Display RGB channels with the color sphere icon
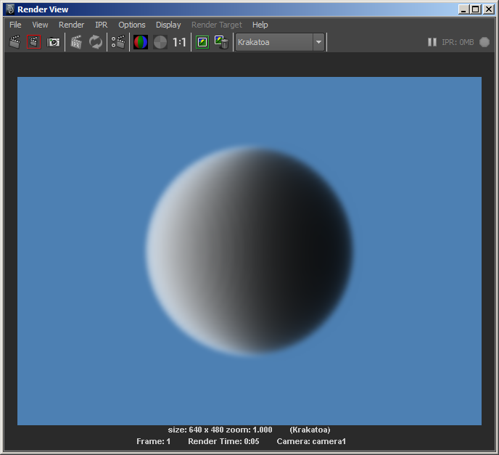The height and width of the screenshot is (455, 499). click(x=141, y=42)
